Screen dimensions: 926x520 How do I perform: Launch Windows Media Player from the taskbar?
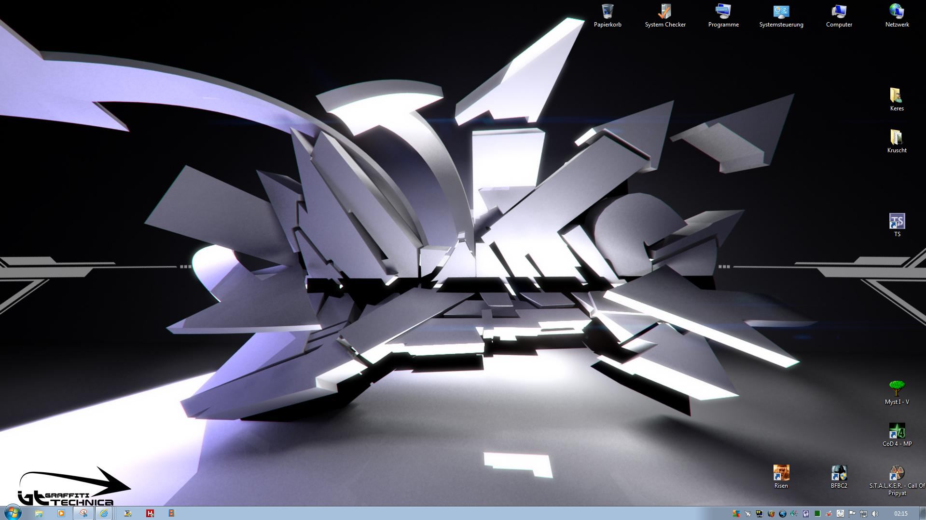[x=61, y=513]
